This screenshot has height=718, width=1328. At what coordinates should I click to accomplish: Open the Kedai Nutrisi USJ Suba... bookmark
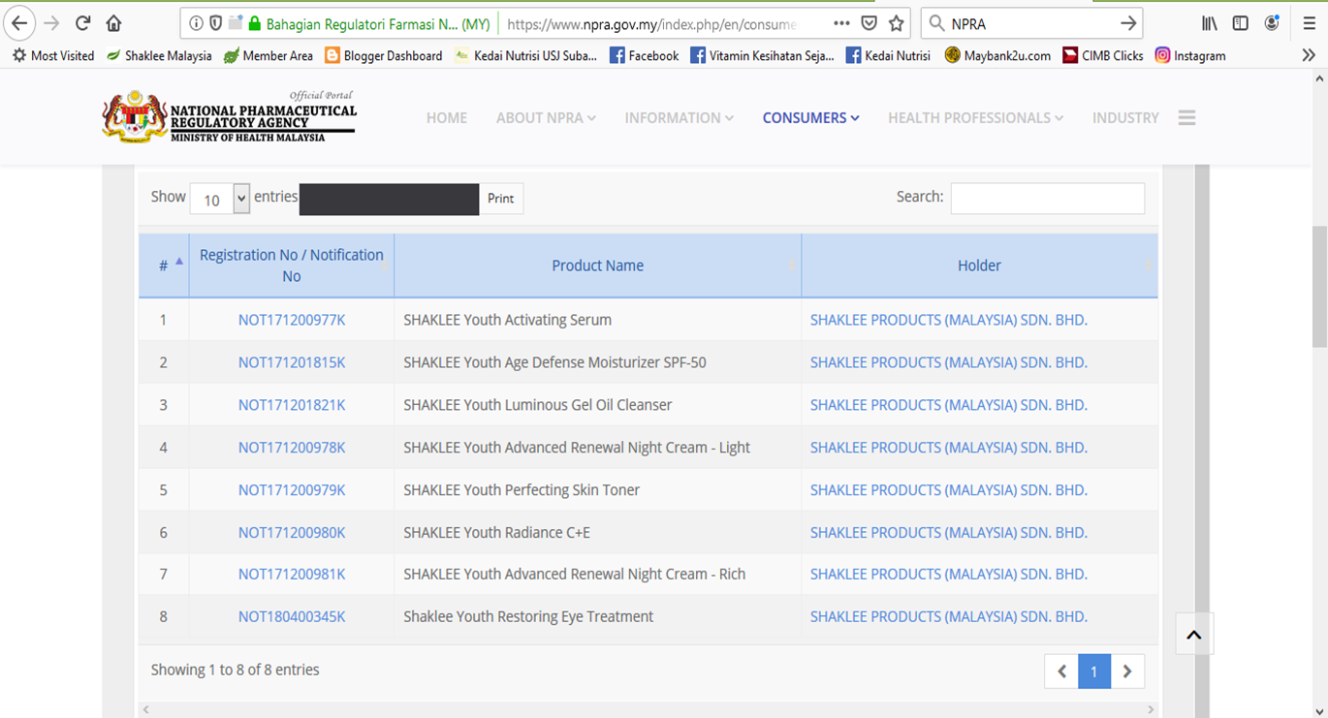point(525,55)
